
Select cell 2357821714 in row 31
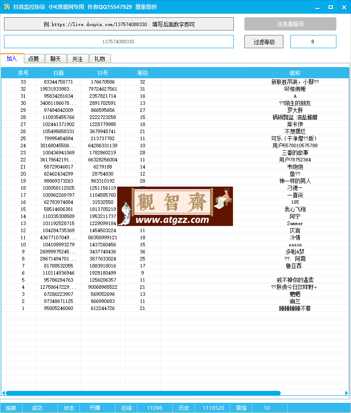click(103, 96)
